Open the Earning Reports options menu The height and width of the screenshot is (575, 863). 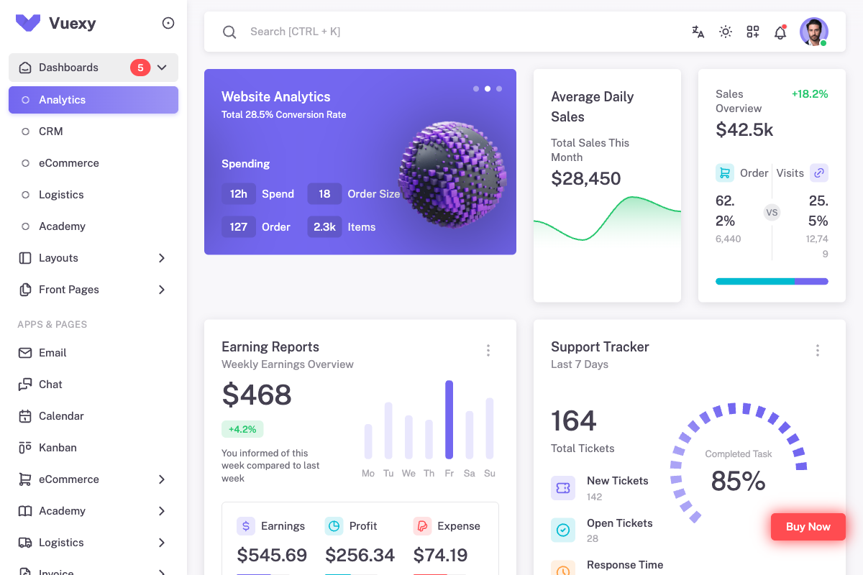click(x=488, y=350)
